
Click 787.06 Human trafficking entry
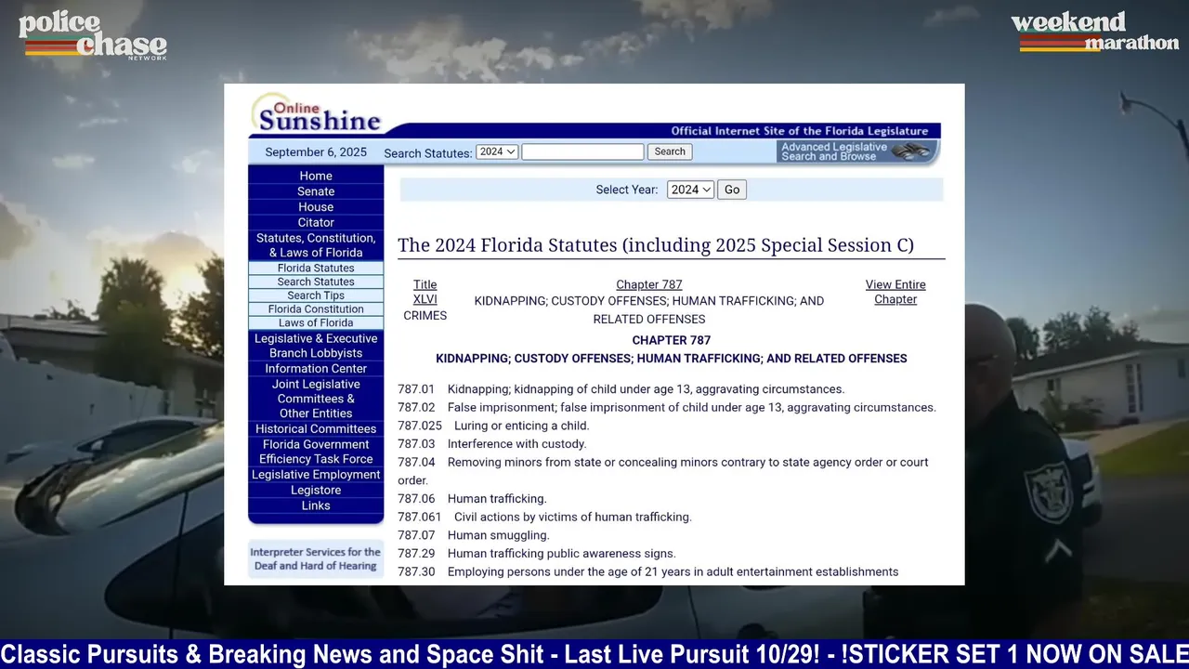pos(472,499)
